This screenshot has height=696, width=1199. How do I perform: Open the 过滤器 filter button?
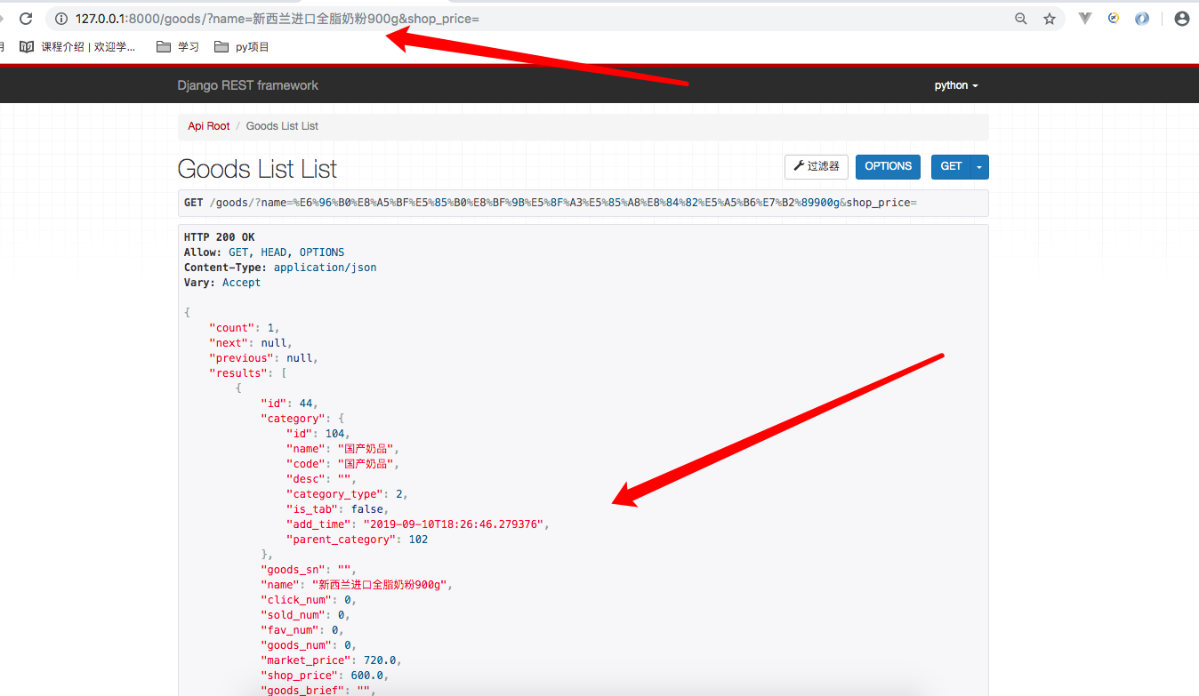click(817, 166)
